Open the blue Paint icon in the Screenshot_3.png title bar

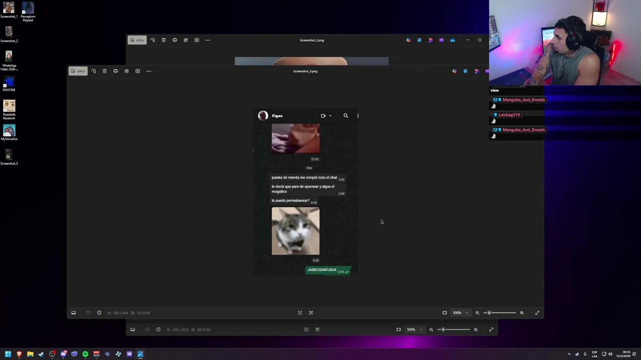465,71
